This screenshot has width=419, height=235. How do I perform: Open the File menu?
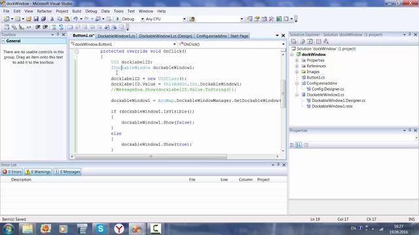[x=6, y=11]
